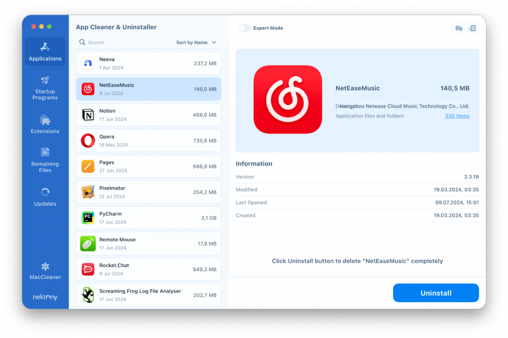
Task: Click the large NetEaseMusic app icon
Action: (287, 99)
